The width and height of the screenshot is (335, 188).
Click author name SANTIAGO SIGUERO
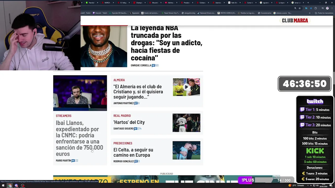pyautogui.click(x=123, y=128)
